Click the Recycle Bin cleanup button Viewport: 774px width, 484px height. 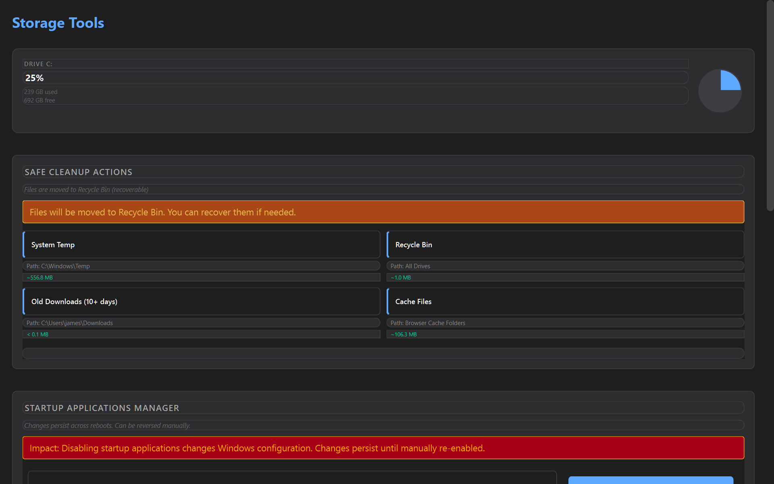(x=565, y=245)
